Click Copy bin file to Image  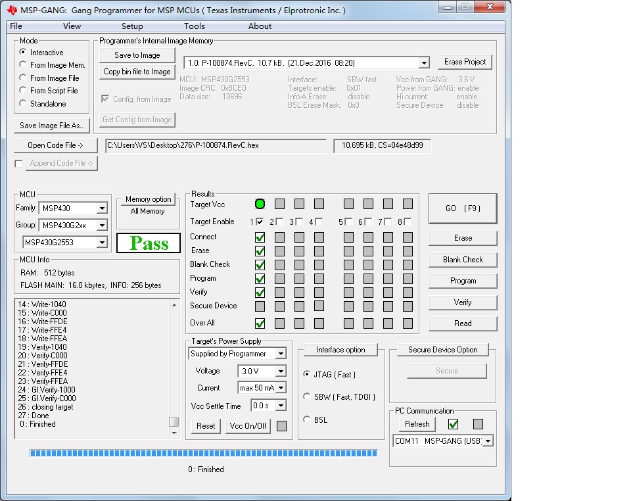137,72
